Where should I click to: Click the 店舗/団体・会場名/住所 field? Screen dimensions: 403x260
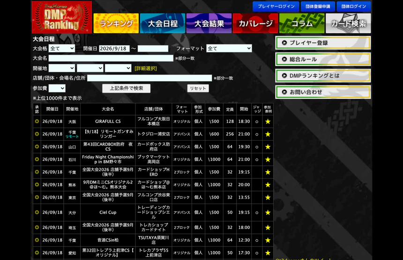point(149,78)
